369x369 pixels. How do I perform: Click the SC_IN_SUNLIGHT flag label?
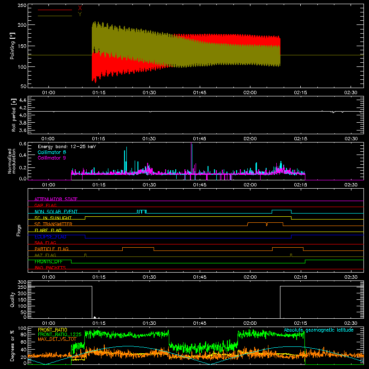click(53, 218)
